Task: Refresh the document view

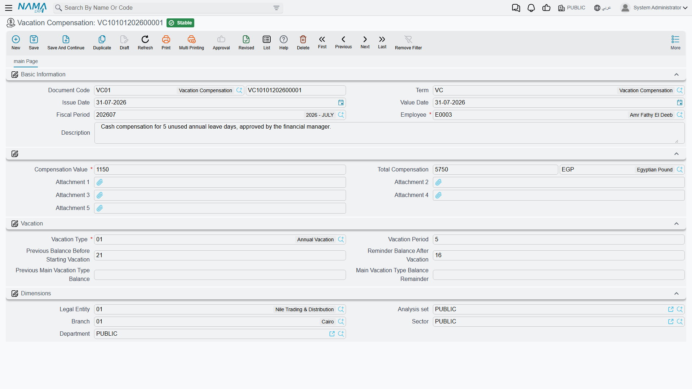Action: tap(145, 43)
